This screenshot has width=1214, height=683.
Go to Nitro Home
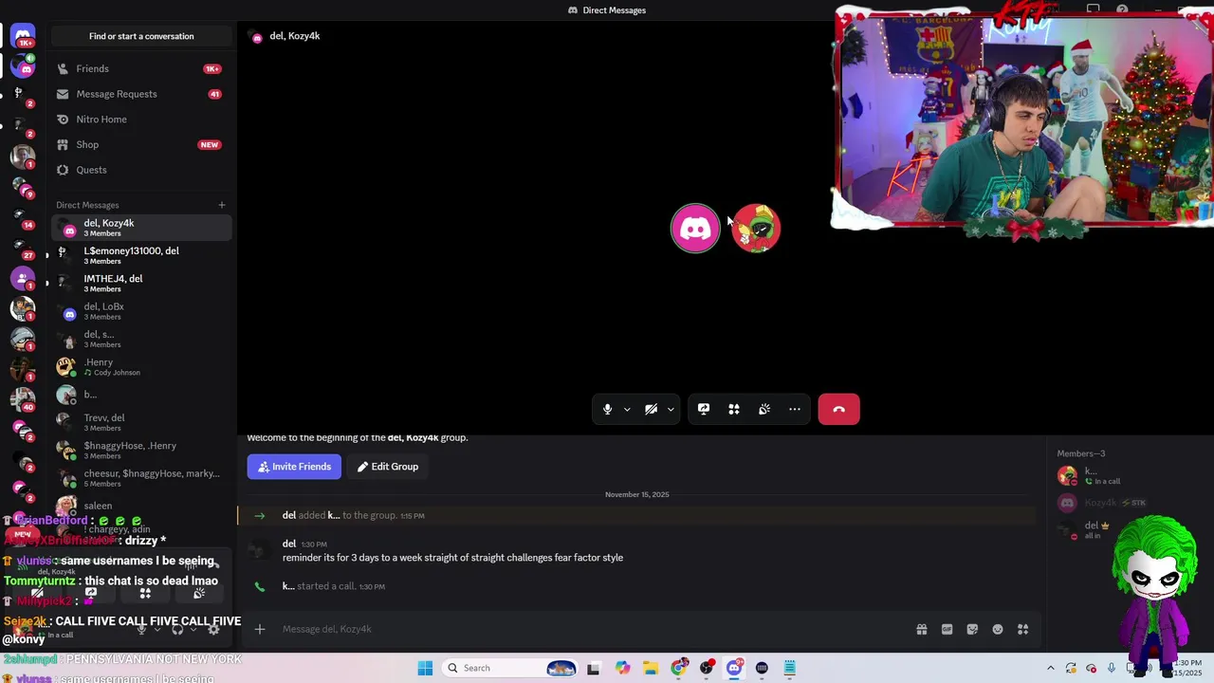140,120
